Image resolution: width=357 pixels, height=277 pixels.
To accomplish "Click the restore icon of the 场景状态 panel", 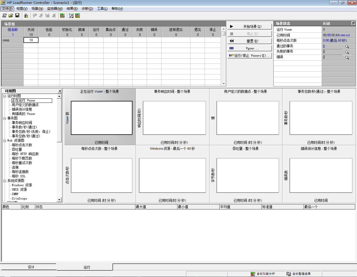I will point(353,23).
